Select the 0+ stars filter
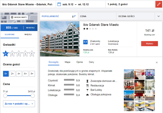This screenshot has width=163, height=113. pos(6,54)
